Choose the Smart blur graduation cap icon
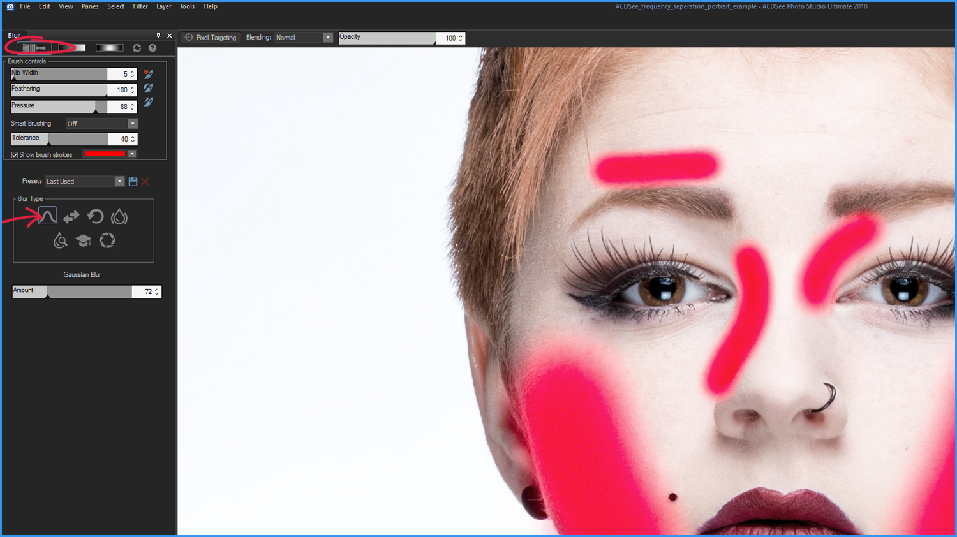 pos(84,240)
